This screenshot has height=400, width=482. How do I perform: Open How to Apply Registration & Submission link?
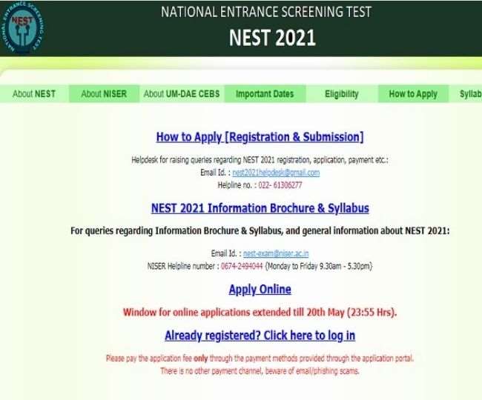(260, 137)
